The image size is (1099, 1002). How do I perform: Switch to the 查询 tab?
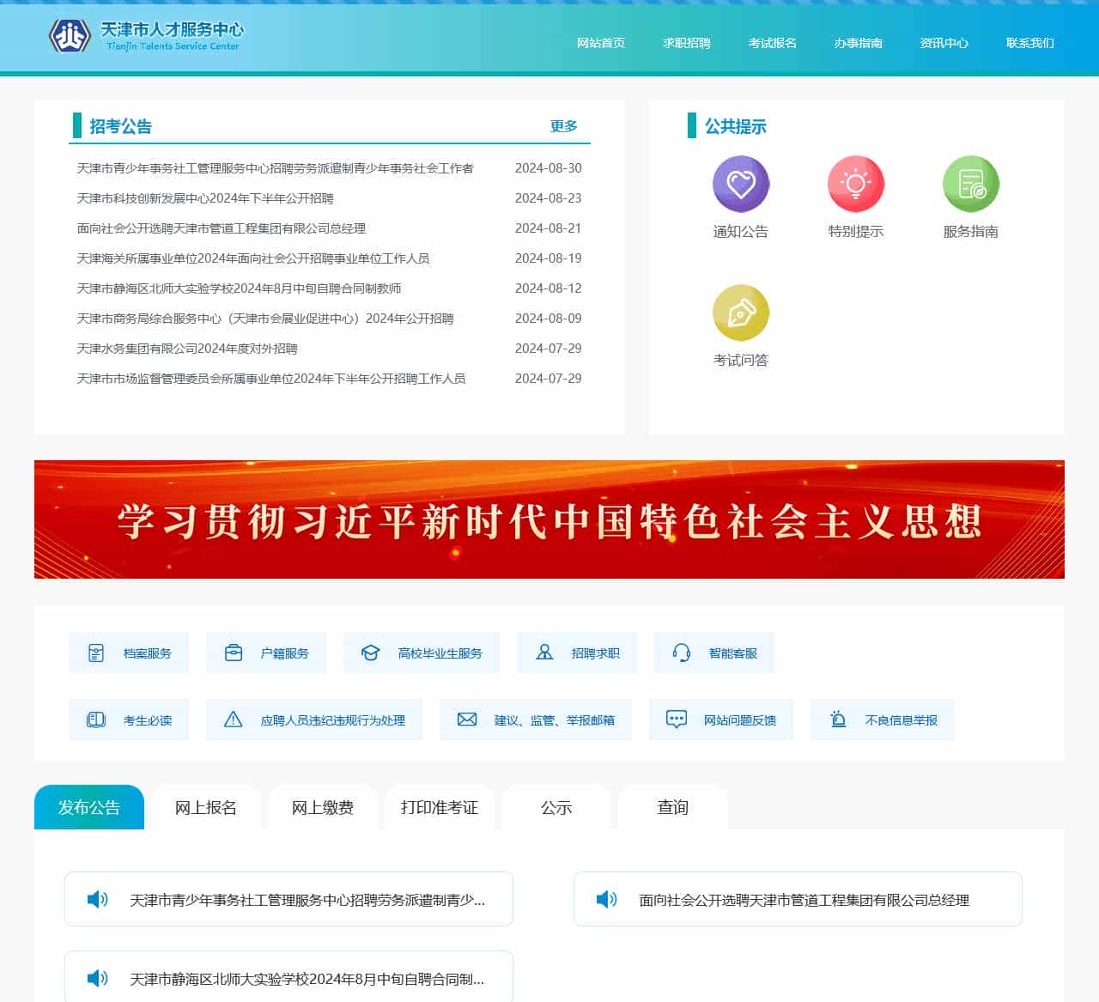point(673,807)
